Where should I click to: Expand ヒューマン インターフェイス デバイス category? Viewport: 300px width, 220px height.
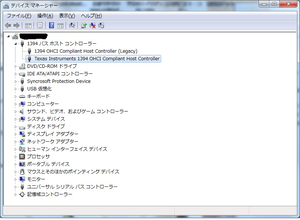click(15, 149)
